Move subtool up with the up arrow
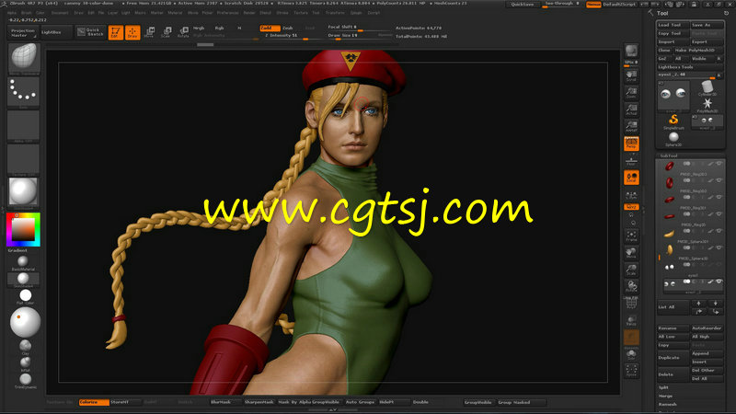This screenshot has width=736, height=414. click(698, 304)
